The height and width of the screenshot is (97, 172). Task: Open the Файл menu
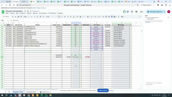click(7, 13)
